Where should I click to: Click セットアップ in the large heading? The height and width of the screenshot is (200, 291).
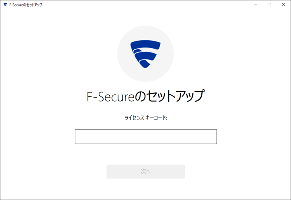[x=175, y=96]
